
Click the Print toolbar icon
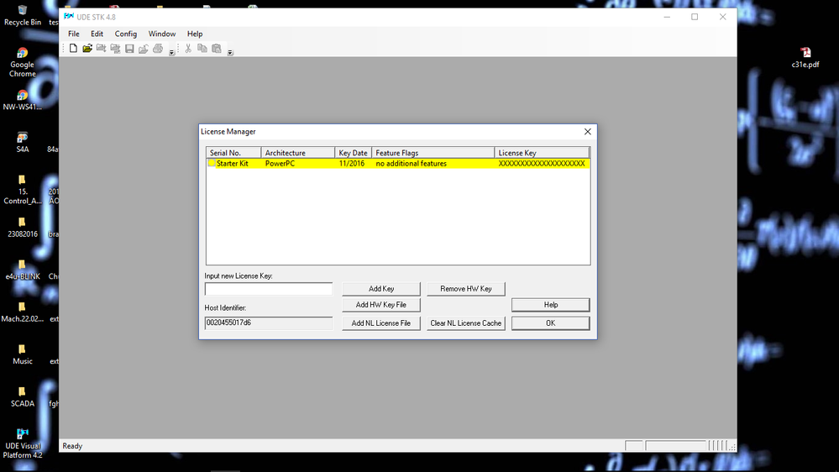point(158,49)
